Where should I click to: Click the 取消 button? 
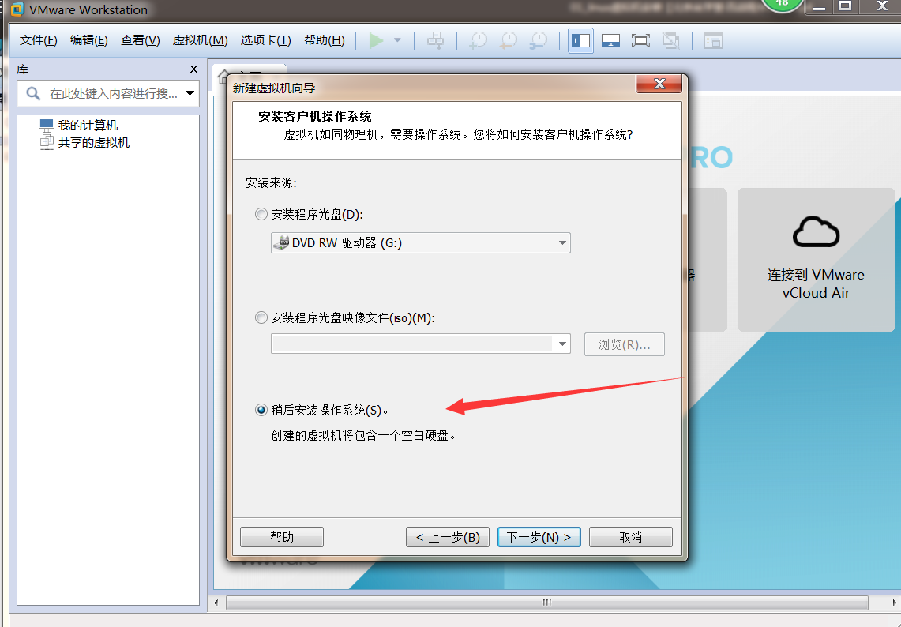[x=630, y=537]
